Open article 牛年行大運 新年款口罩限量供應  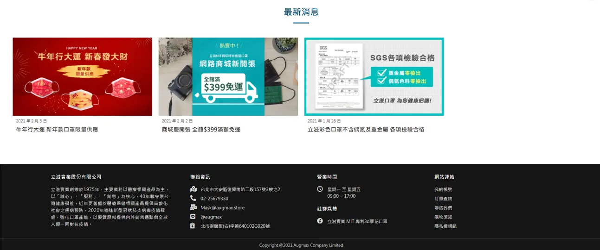tap(57, 130)
